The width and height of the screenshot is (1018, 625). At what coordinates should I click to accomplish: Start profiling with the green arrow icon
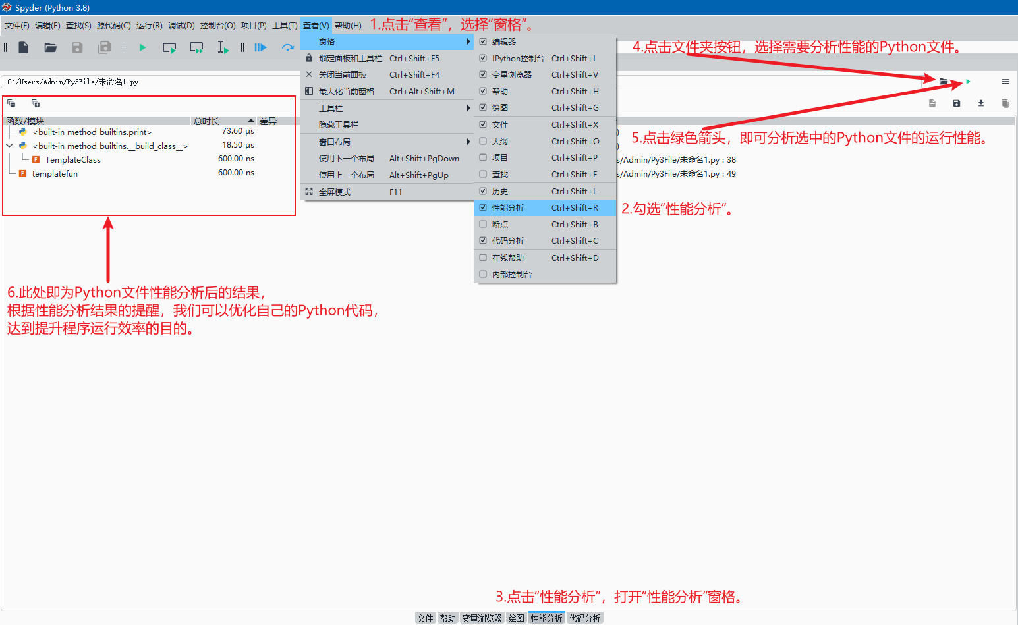[967, 82]
